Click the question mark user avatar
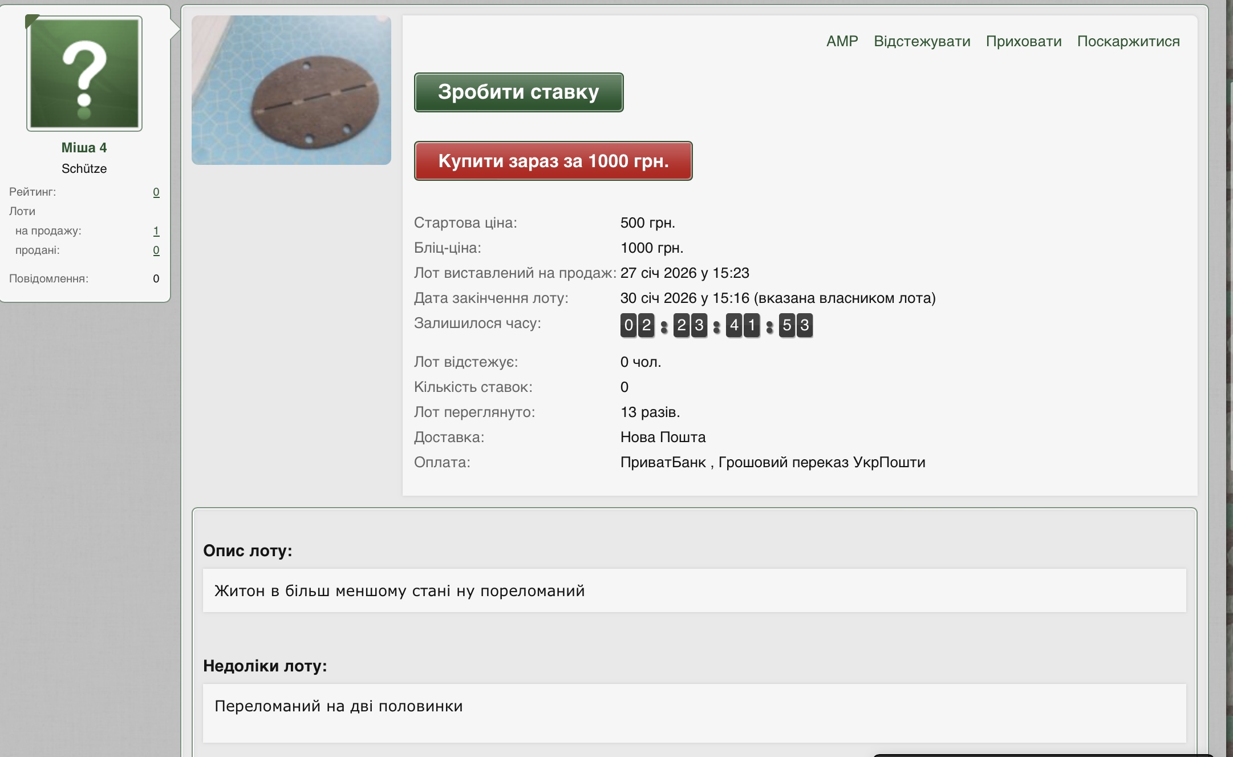This screenshot has height=757, width=1233. tap(84, 74)
